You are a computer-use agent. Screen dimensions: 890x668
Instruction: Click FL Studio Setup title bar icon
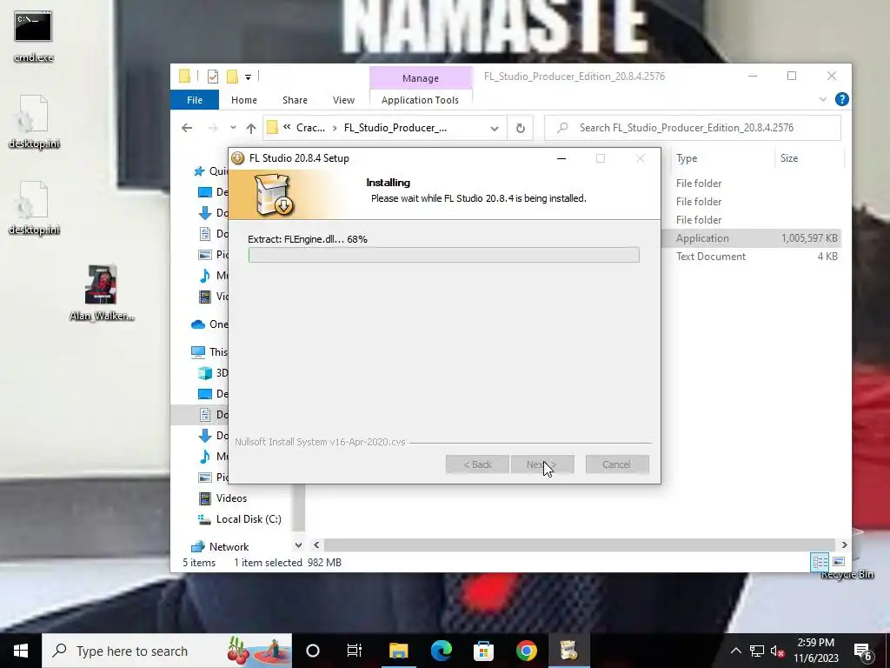pyautogui.click(x=238, y=158)
